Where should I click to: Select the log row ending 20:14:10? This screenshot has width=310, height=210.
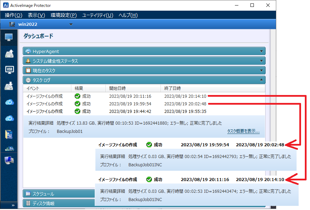pos(144,96)
